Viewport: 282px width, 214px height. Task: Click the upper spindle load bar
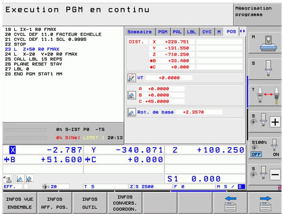[26, 130]
